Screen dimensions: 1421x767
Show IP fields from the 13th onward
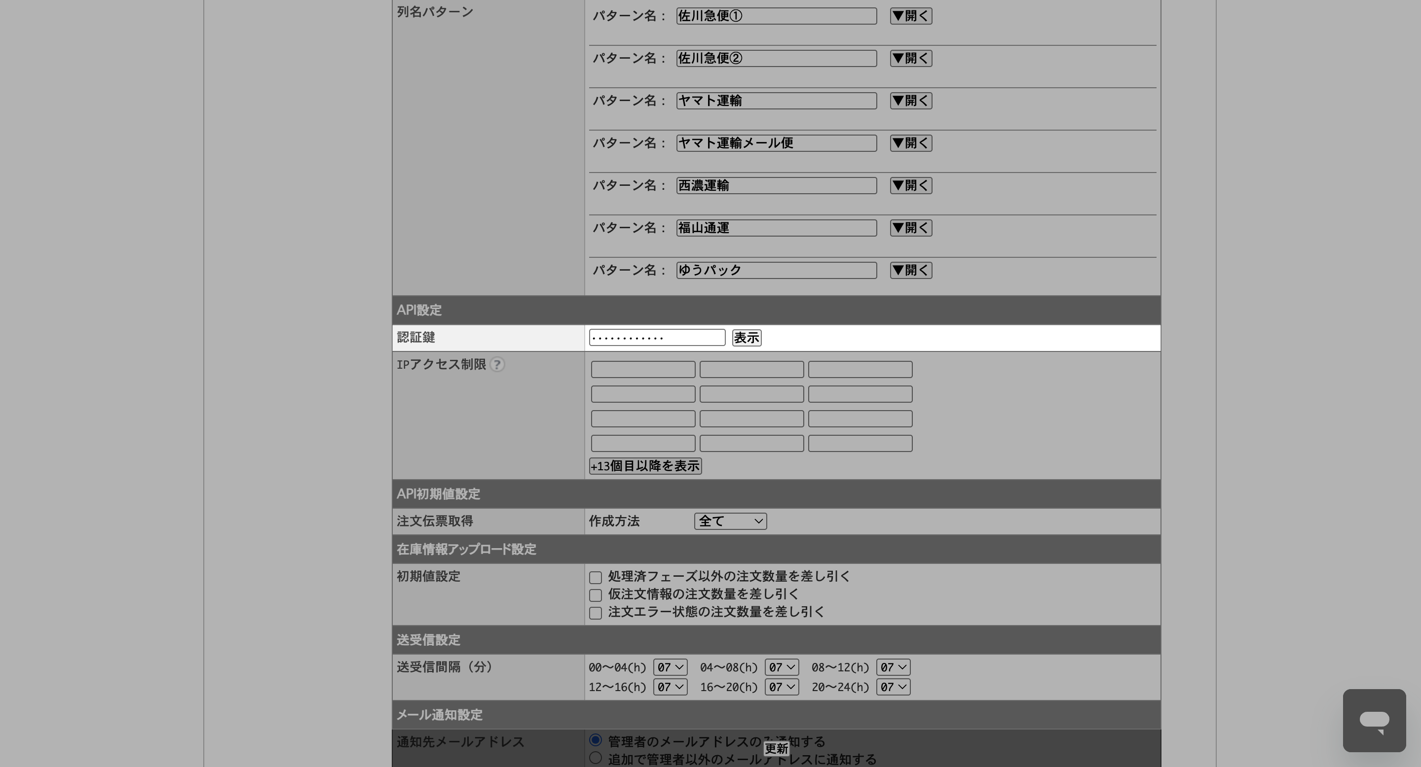click(645, 466)
